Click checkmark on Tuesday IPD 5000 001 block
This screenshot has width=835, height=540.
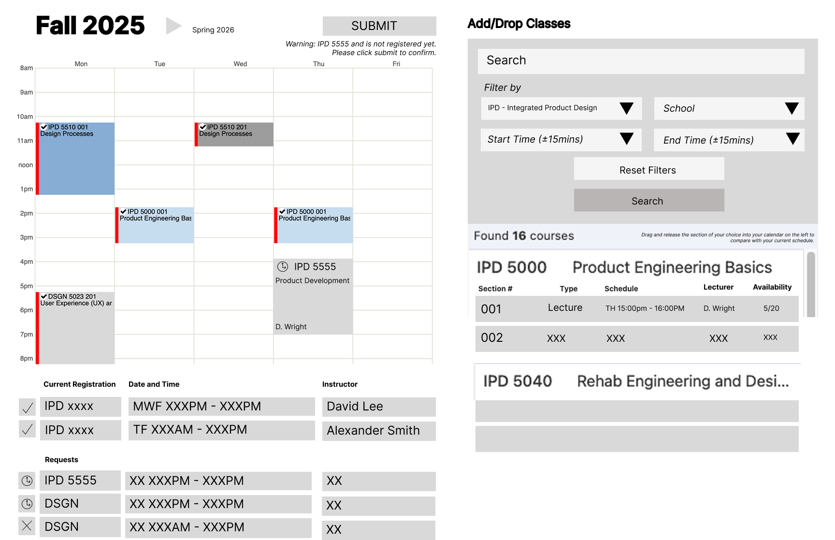(123, 212)
